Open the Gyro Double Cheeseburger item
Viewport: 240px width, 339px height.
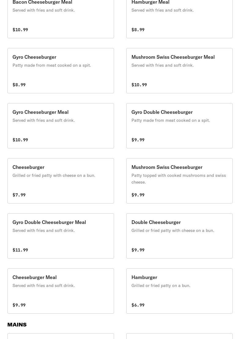pos(179,126)
